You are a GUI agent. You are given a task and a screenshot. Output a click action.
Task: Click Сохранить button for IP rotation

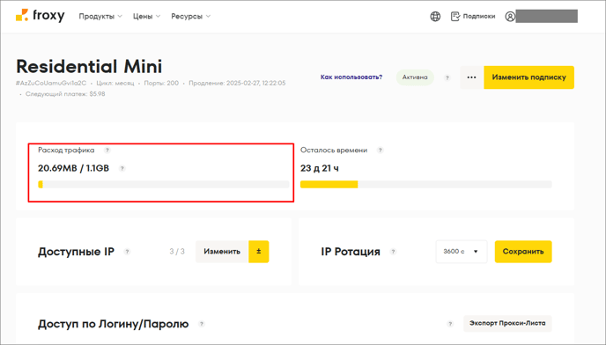[523, 252]
